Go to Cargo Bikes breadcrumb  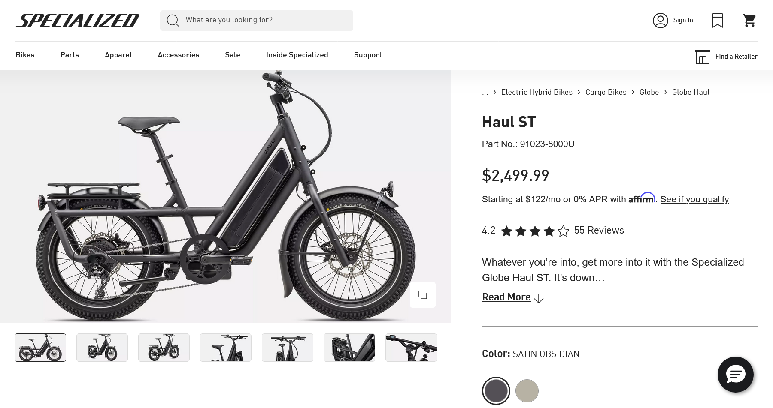(606, 92)
